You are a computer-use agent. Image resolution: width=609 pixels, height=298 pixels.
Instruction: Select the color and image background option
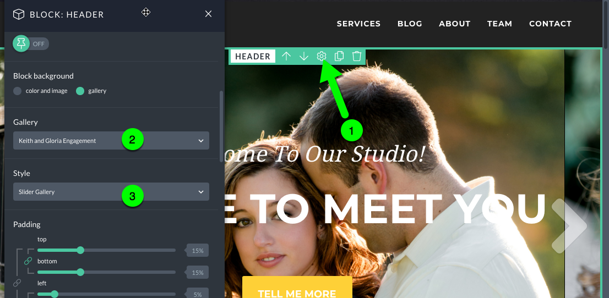coord(40,91)
